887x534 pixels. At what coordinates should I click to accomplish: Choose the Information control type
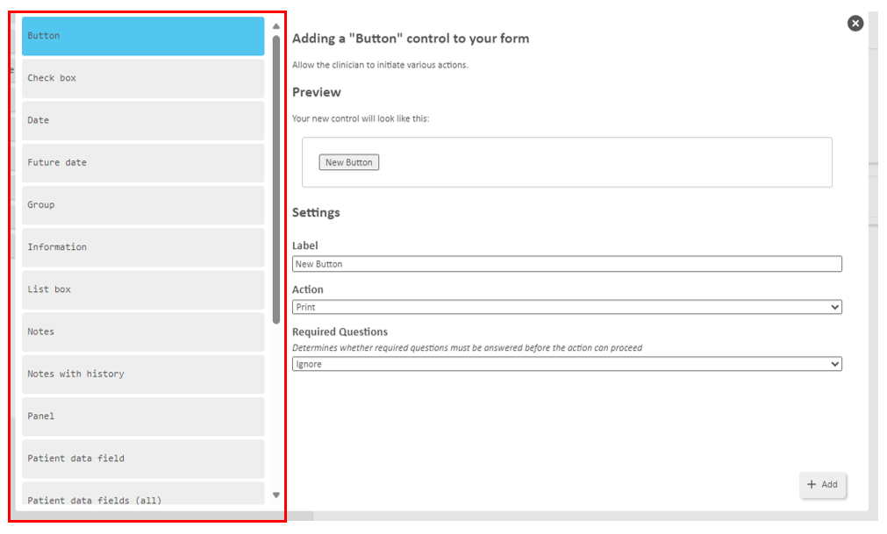143,247
